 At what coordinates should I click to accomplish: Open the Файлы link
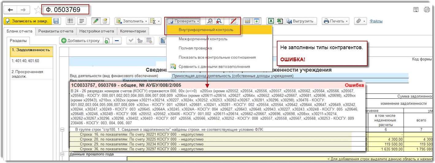[x=376, y=21]
